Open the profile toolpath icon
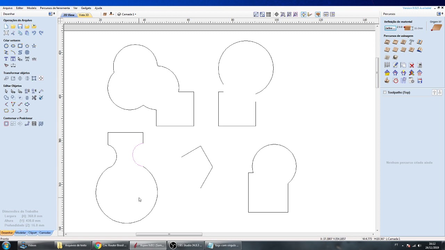445x250 pixels. point(387,42)
